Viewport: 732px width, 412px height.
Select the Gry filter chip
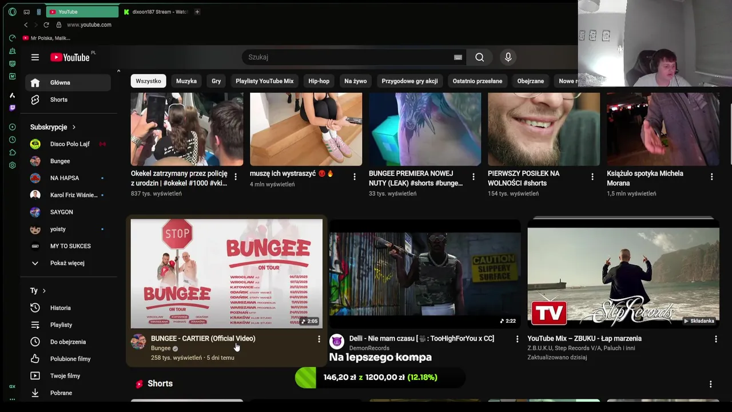(x=216, y=81)
